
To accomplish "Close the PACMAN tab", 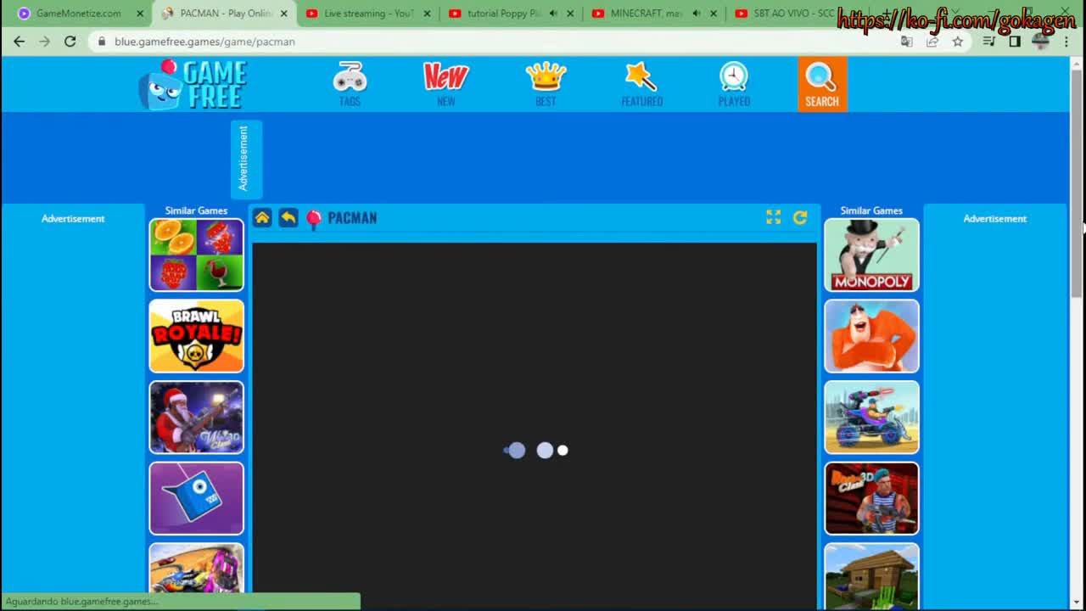I will [x=283, y=14].
